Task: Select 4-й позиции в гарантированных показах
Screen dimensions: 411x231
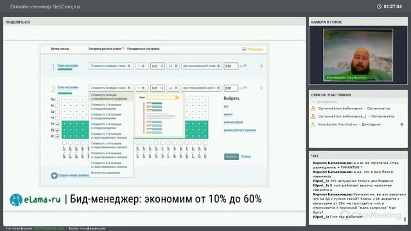Action: [x=111, y=165]
